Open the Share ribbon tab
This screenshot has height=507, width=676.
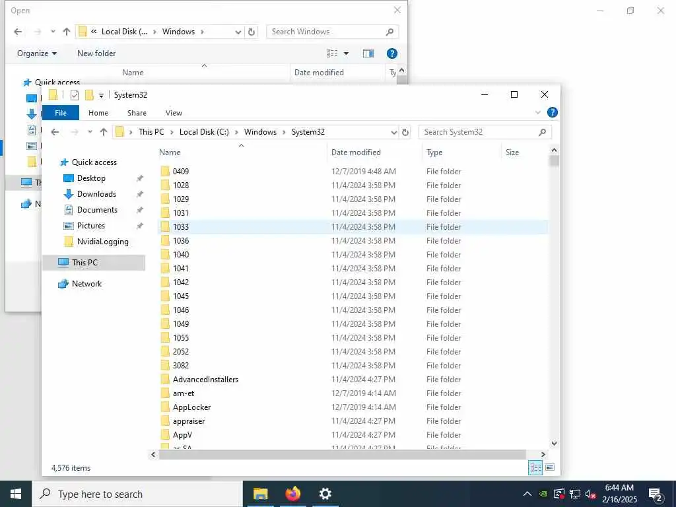137,113
